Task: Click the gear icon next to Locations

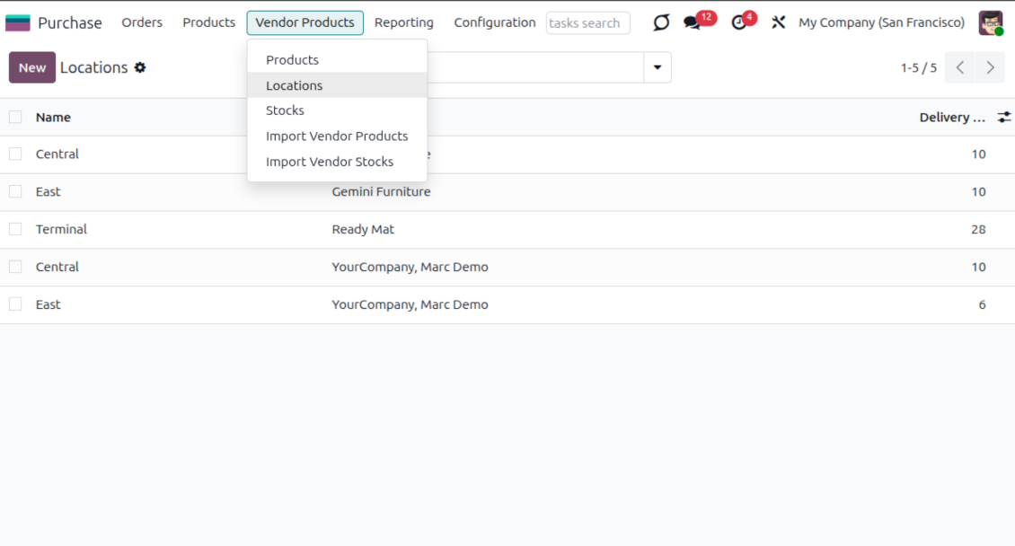Action: tap(140, 67)
